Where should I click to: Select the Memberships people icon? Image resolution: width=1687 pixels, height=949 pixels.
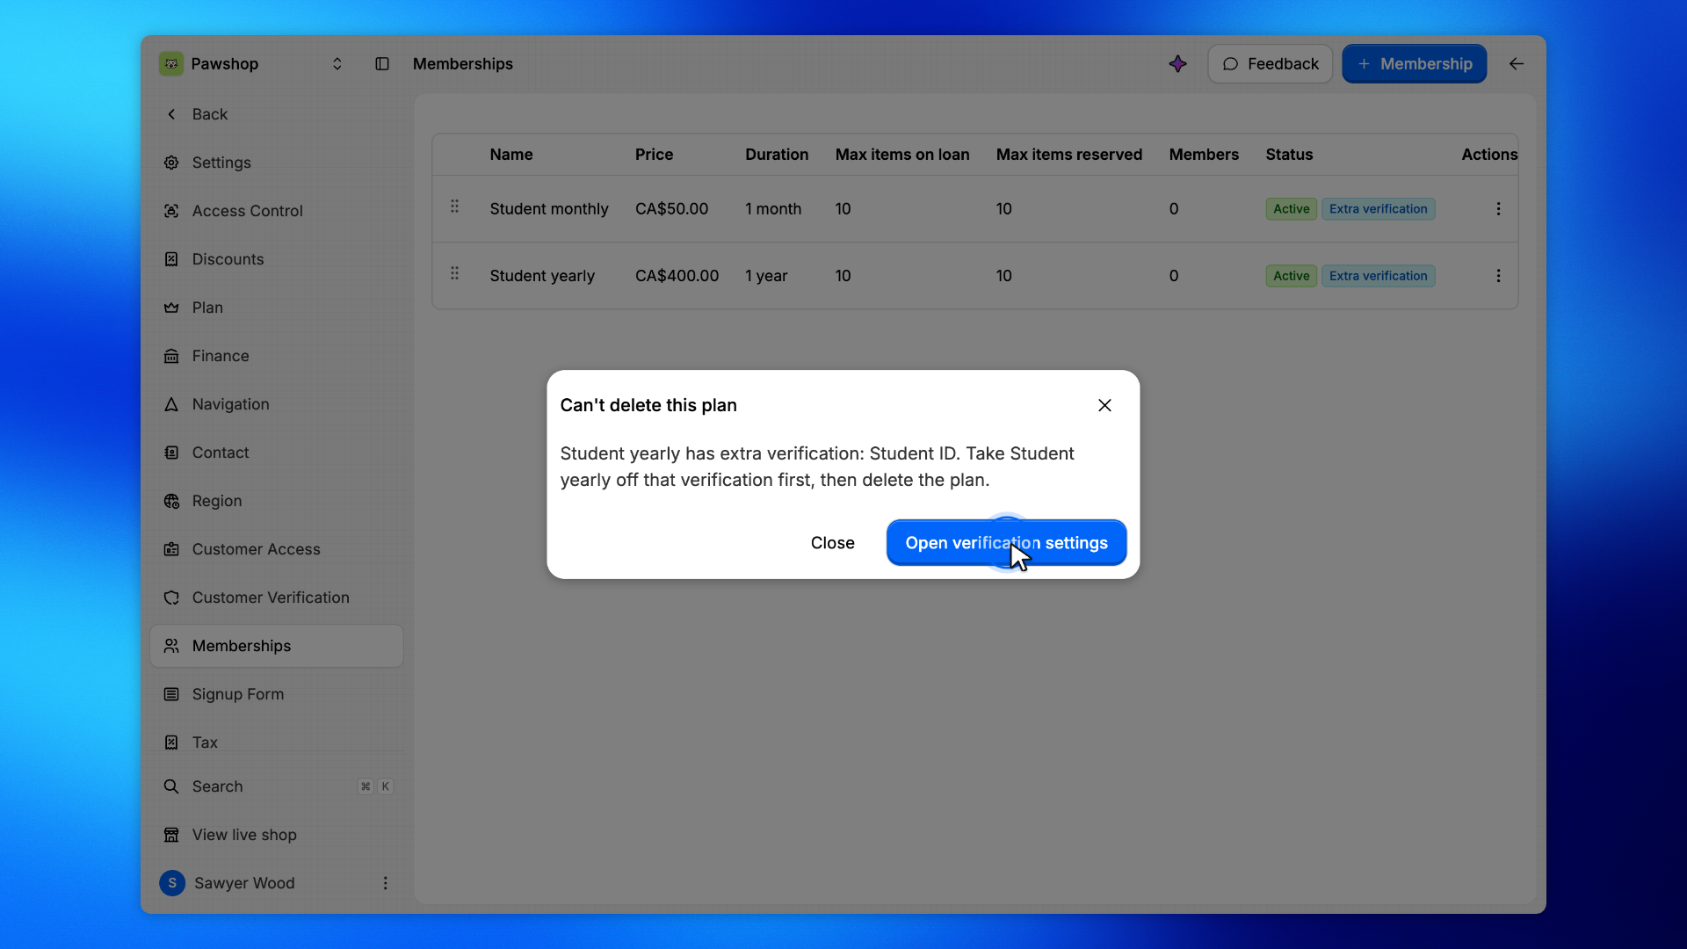[x=171, y=646]
